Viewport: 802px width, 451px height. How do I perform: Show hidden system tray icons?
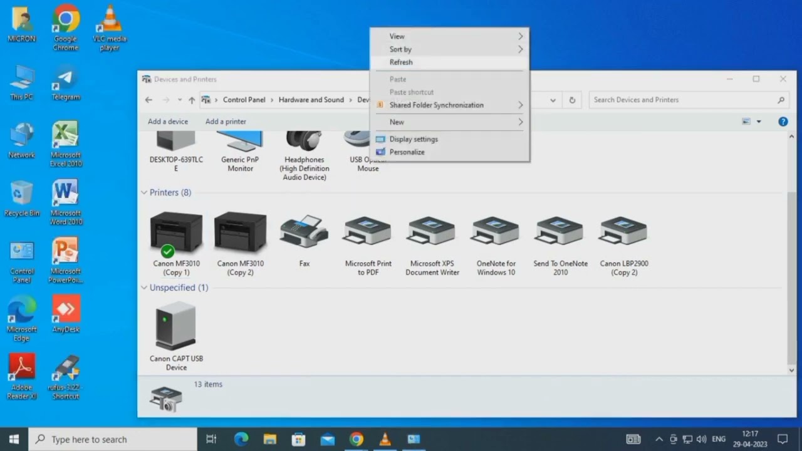tap(659, 439)
